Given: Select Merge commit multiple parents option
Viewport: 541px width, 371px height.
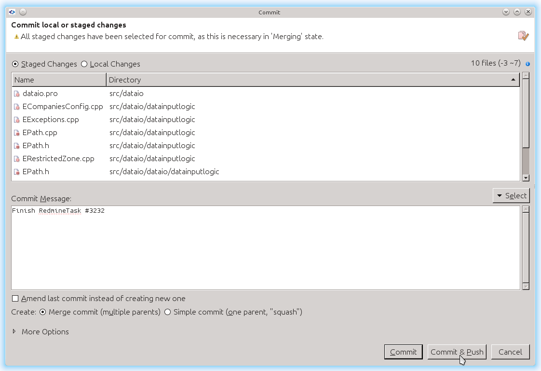Looking at the screenshot, I should click(43, 312).
